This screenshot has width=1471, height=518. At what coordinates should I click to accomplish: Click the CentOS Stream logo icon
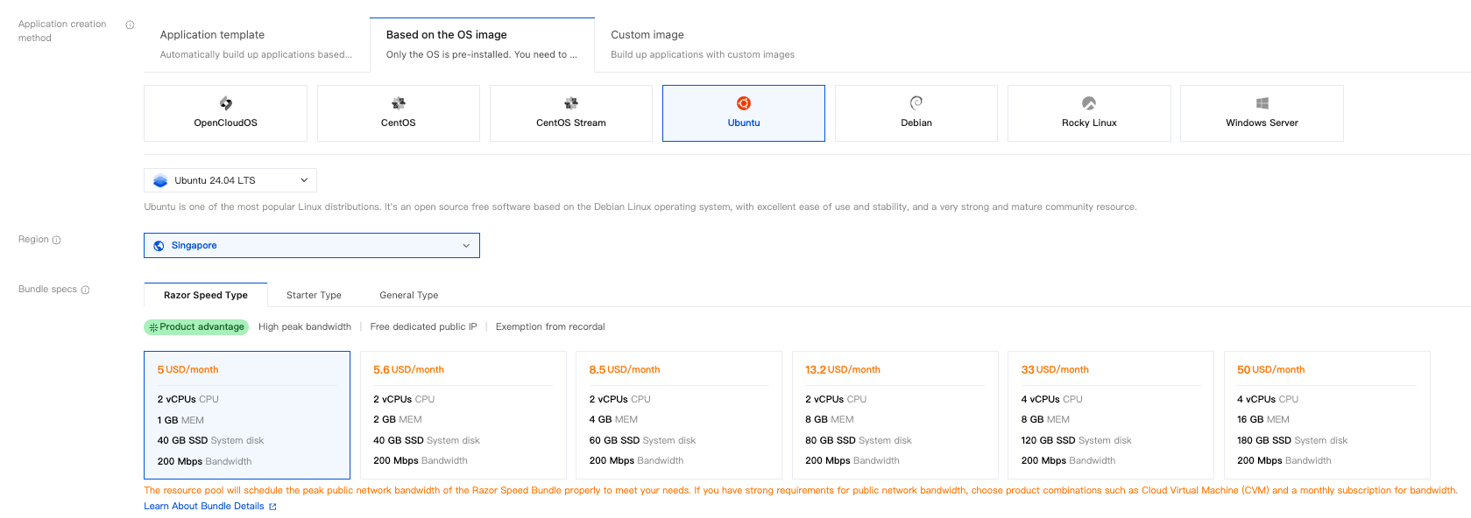(x=571, y=103)
